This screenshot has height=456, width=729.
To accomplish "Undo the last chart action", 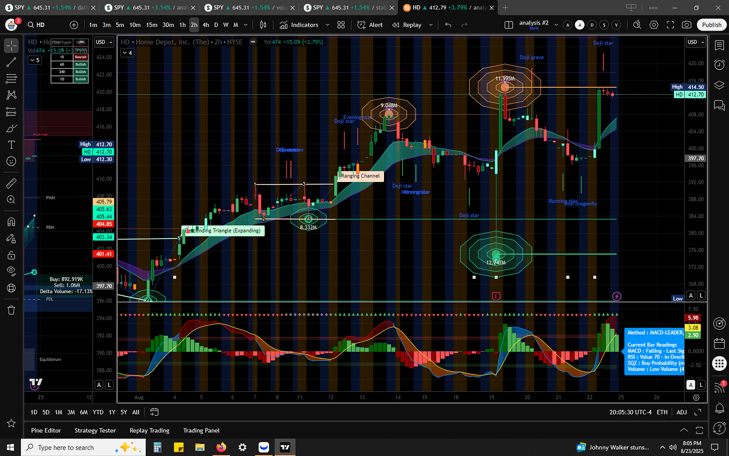I will click(448, 25).
